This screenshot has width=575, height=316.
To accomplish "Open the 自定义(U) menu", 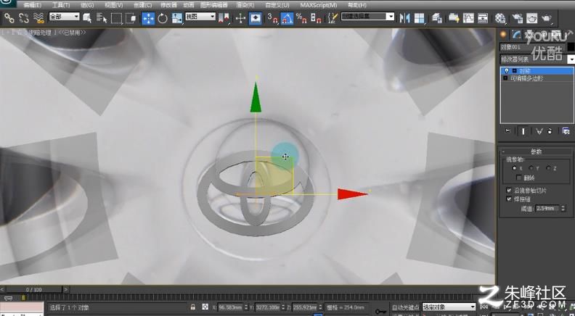I will pos(277,5).
